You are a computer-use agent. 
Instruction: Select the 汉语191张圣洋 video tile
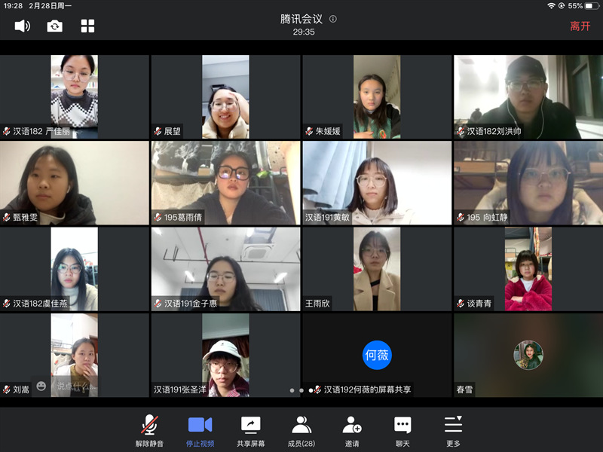[x=225, y=355]
